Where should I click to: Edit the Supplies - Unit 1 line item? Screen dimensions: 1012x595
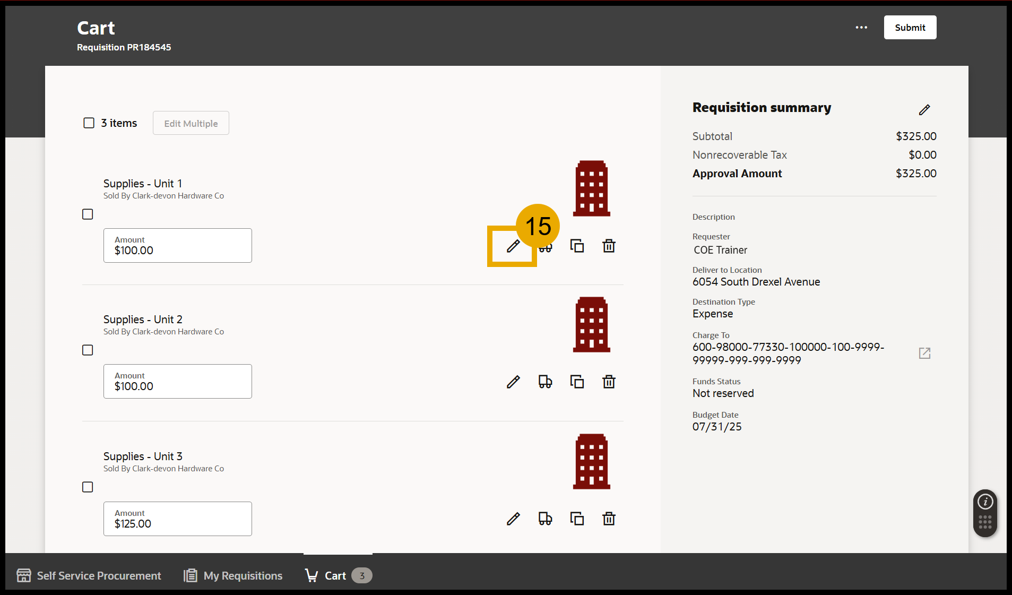pos(513,246)
